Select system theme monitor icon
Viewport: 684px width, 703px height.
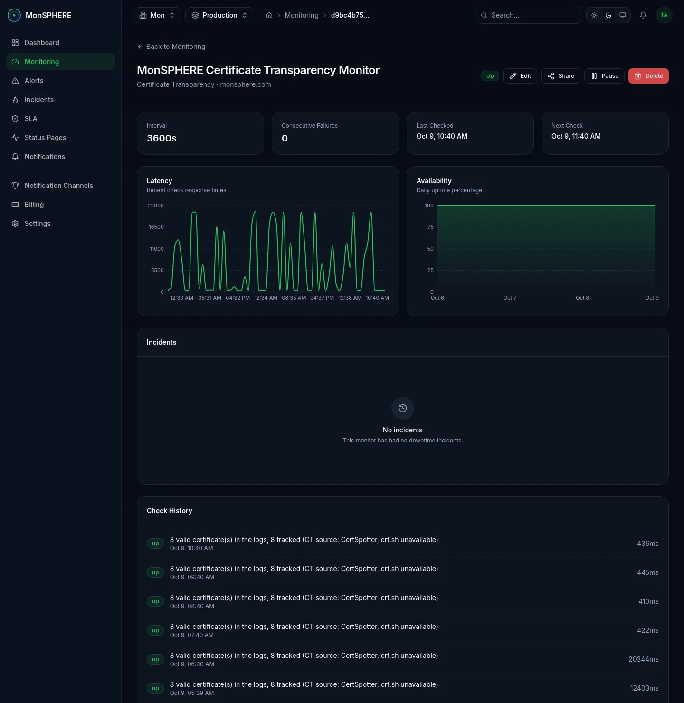(623, 15)
